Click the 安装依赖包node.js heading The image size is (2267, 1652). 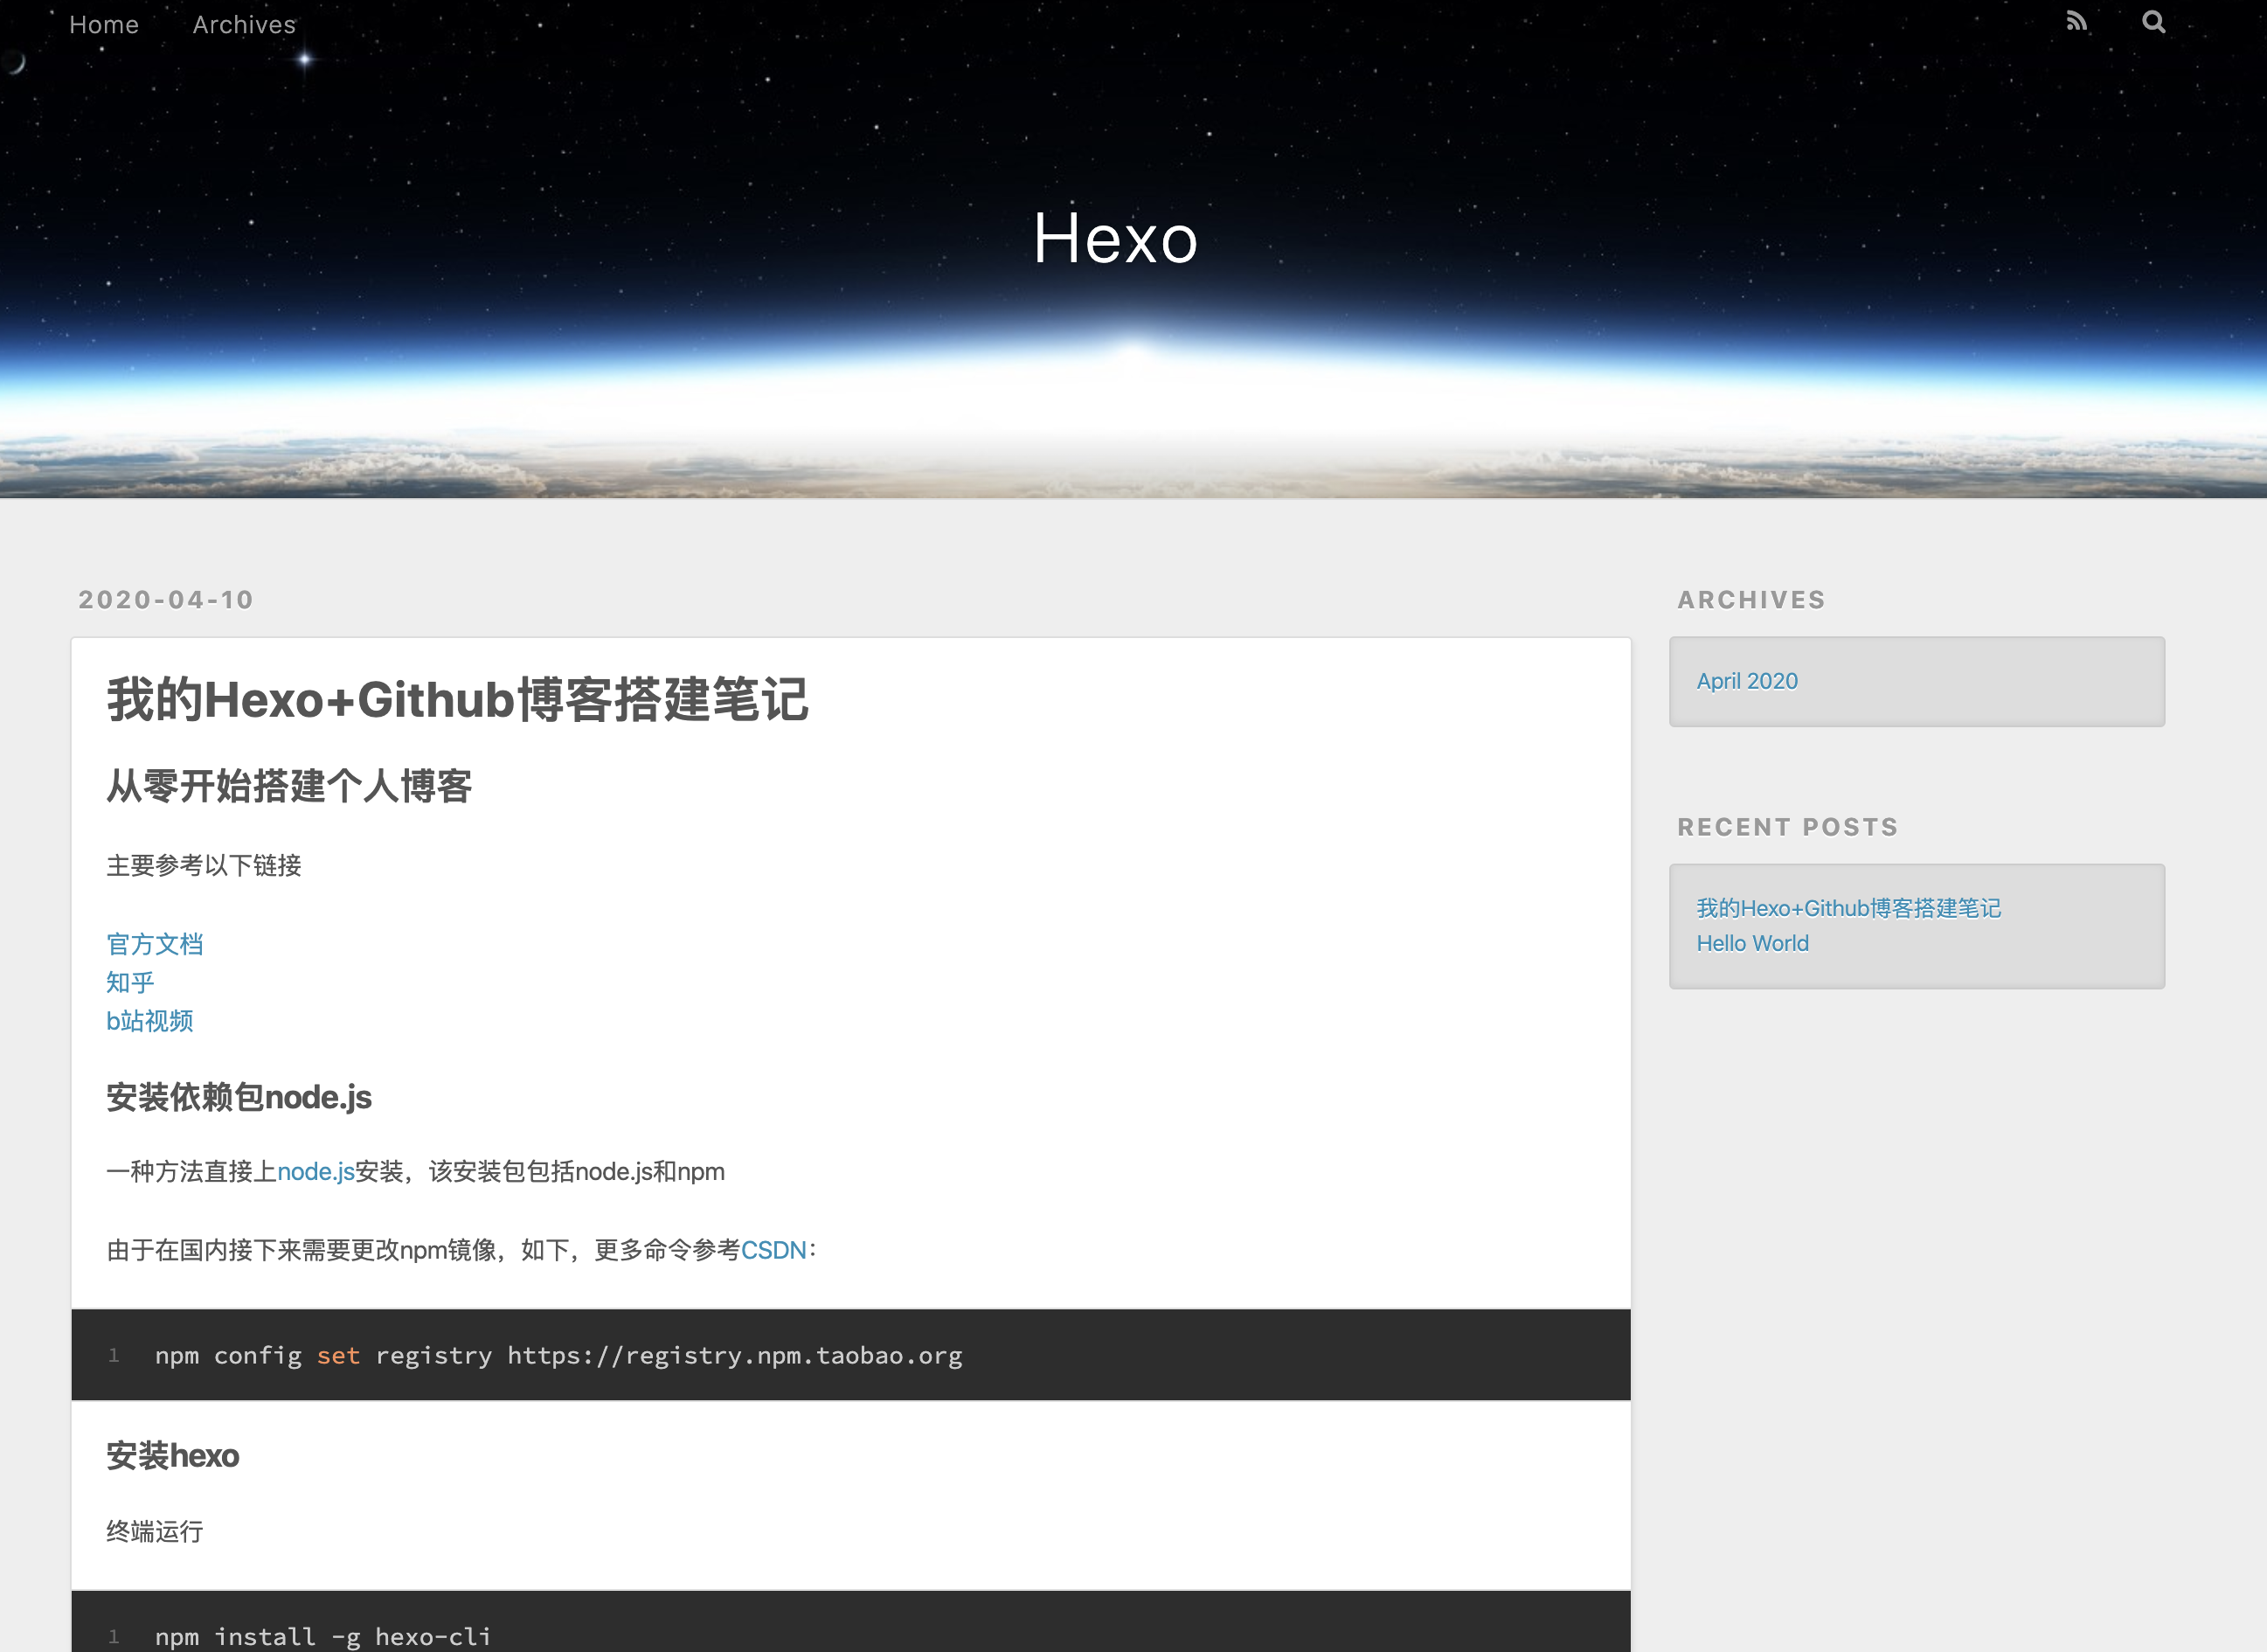point(239,1097)
